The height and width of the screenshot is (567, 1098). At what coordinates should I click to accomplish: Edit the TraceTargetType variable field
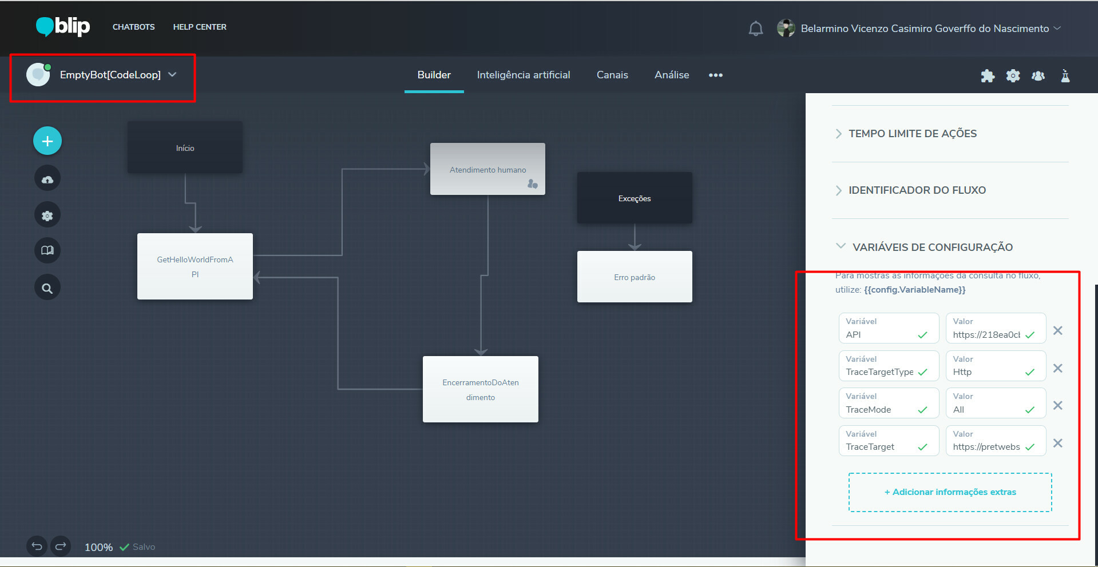[x=889, y=366]
